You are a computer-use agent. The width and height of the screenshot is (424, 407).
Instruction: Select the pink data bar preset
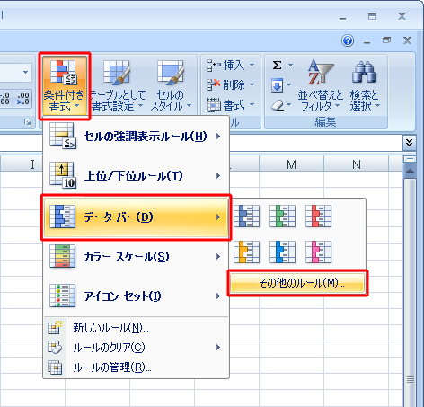318,252
